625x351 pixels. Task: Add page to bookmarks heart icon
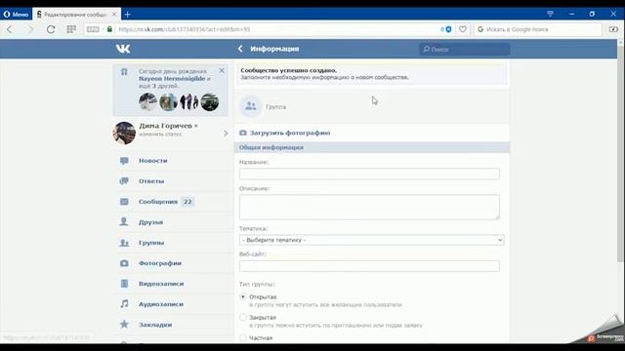[x=462, y=29]
